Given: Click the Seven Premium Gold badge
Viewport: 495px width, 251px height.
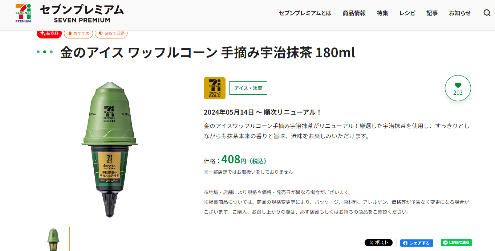Looking at the screenshot, I should coord(214,88).
